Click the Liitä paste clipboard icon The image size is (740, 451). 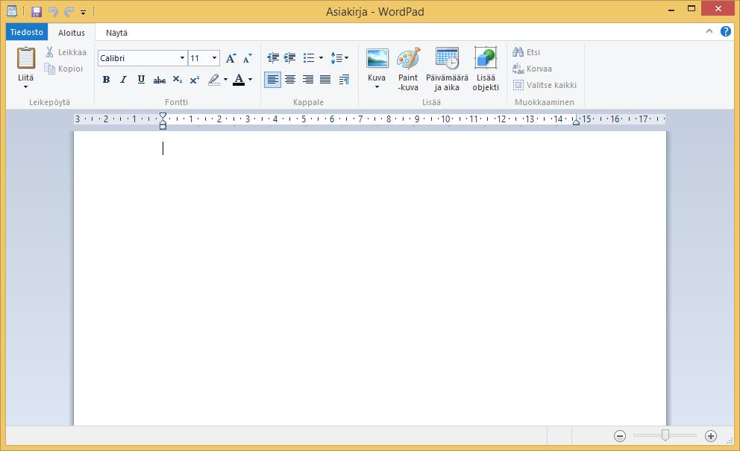(x=26, y=58)
